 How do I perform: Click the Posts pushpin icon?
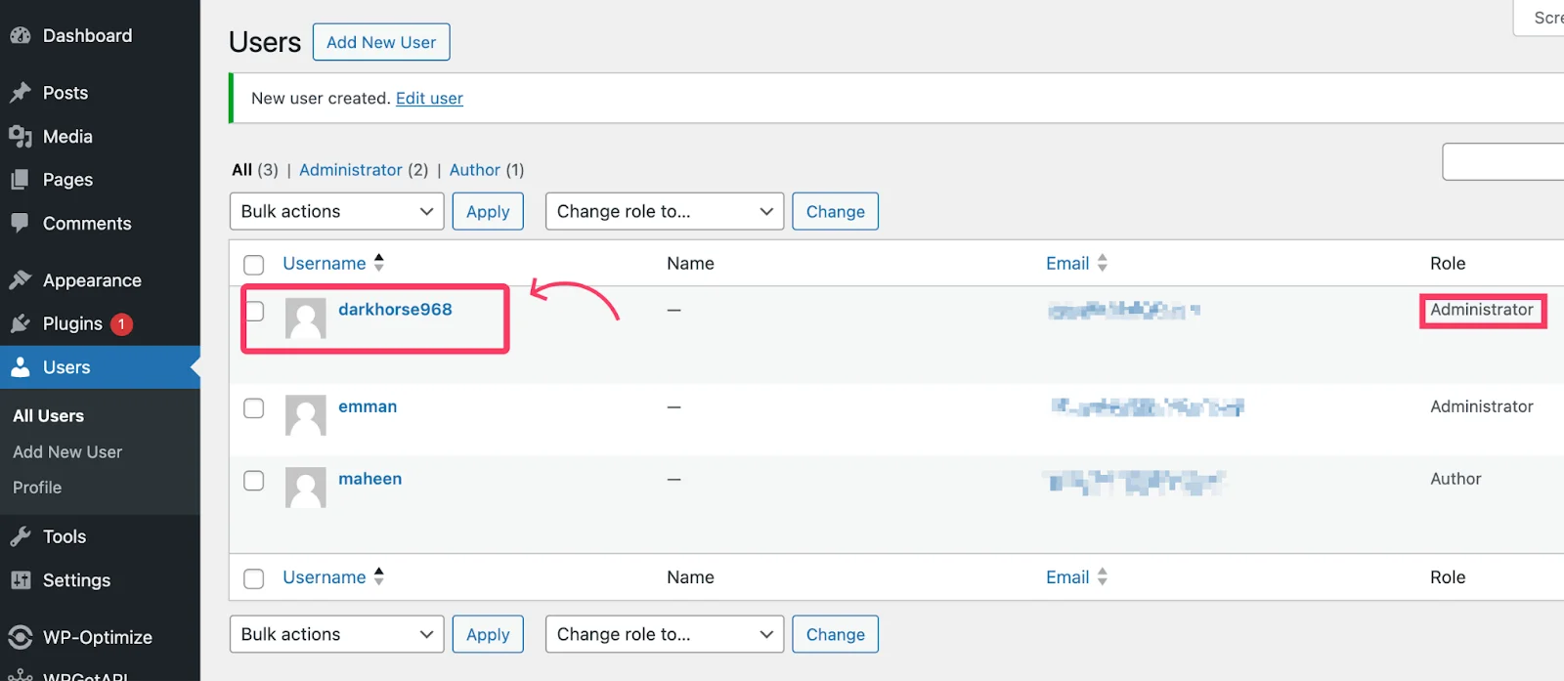(21, 93)
